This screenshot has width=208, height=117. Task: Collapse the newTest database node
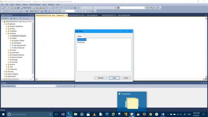click(6, 33)
